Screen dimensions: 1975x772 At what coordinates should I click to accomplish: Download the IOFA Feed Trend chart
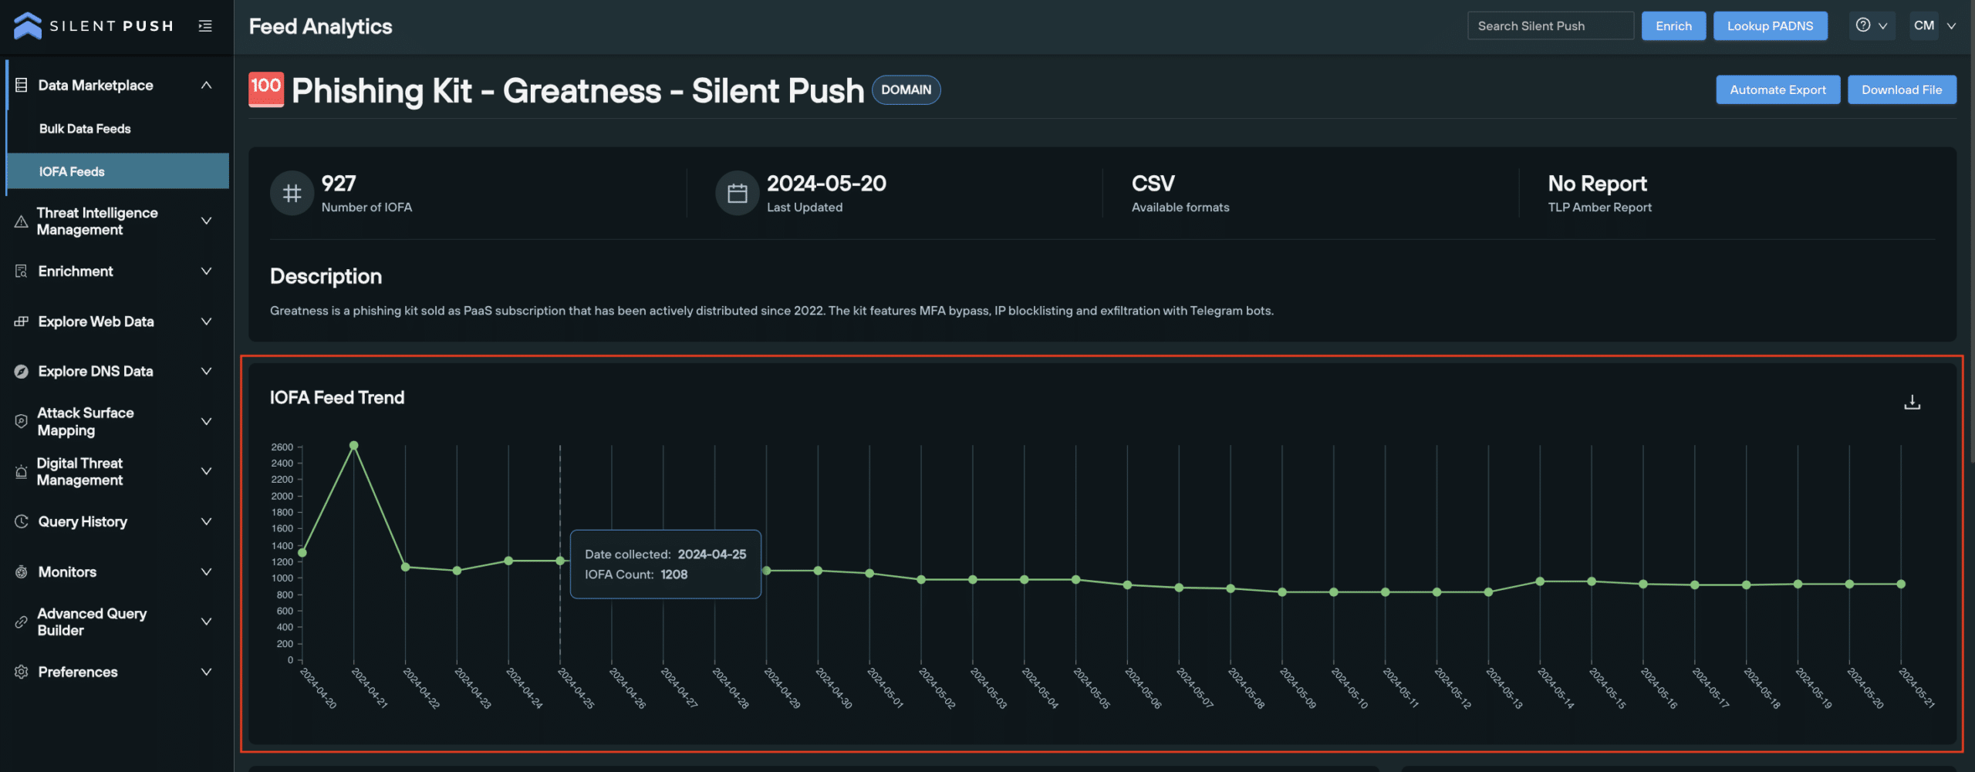click(x=1912, y=402)
